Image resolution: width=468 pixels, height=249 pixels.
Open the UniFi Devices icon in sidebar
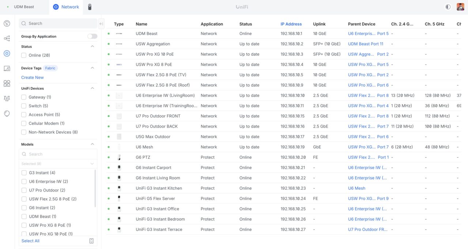pyautogui.click(x=7, y=53)
